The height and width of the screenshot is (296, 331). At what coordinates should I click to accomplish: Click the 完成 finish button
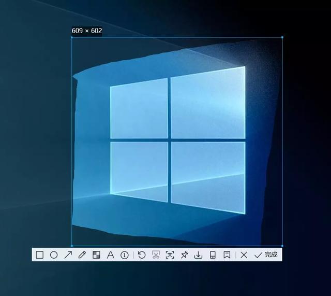(x=266, y=255)
